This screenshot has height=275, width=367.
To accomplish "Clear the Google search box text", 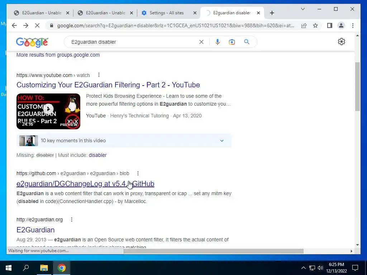I will 201,42.
